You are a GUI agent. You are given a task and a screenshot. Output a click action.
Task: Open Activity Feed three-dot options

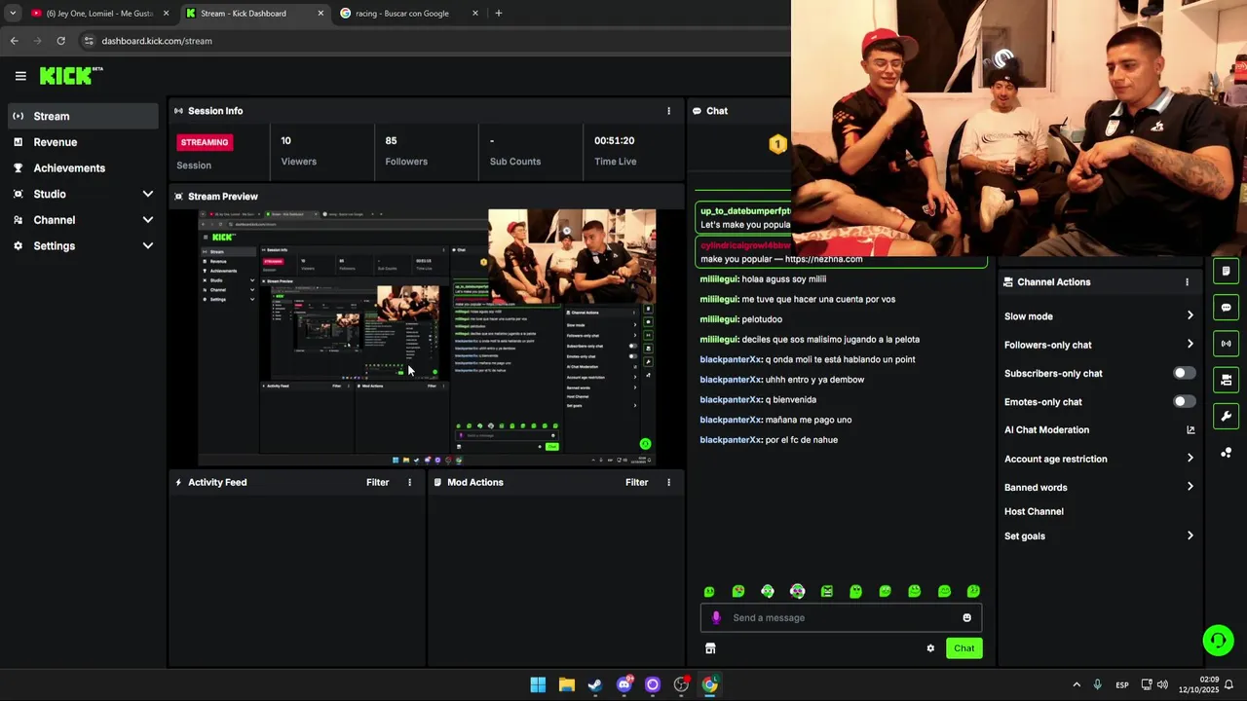pyautogui.click(x=409, y=482)
